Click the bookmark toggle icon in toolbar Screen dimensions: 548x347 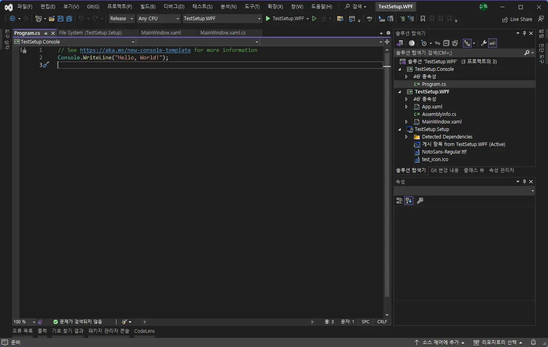point(423,19)
